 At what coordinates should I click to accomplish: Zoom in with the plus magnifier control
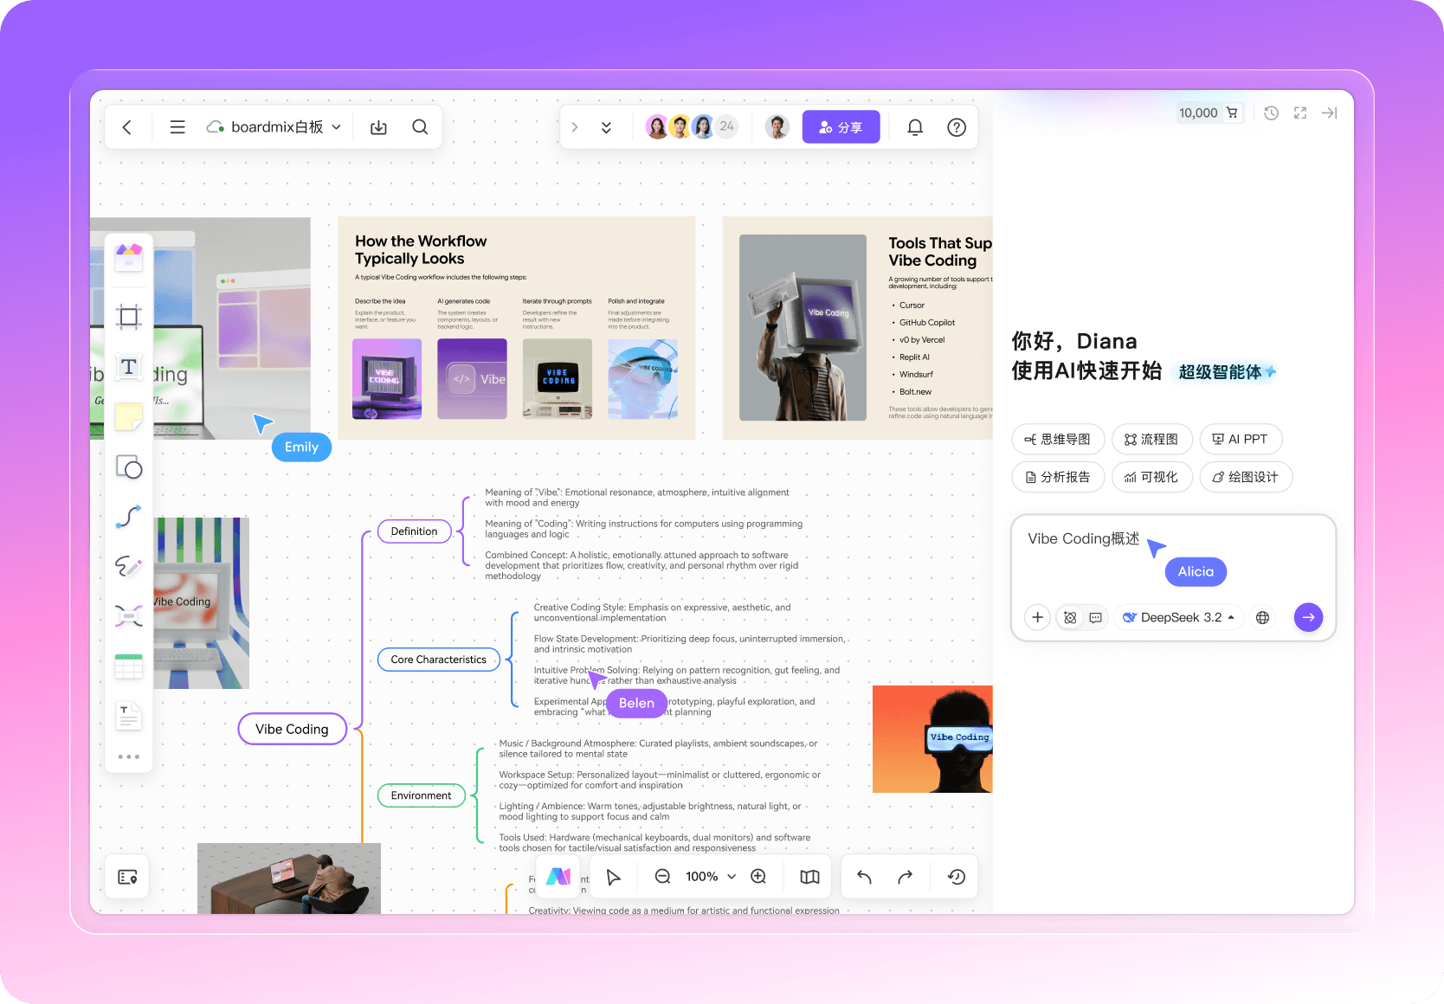(757, 876)
